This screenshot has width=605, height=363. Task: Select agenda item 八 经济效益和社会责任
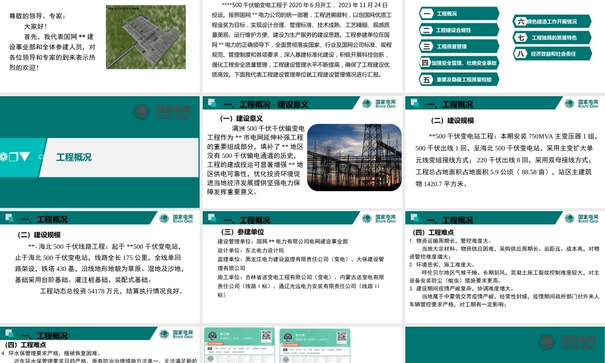552,54
